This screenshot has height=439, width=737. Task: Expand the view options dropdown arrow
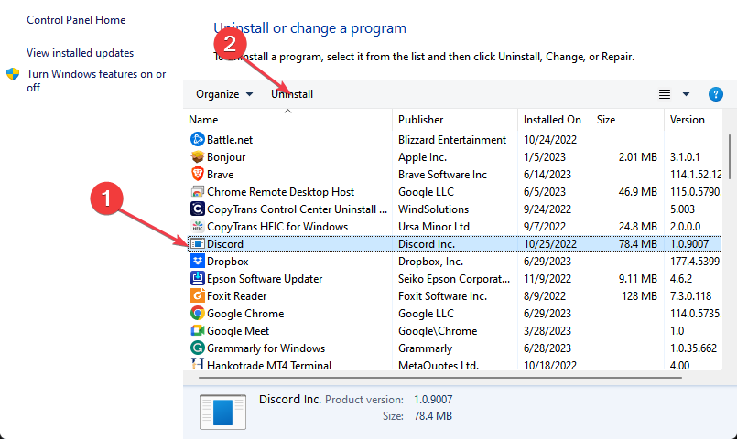[687, 94]
